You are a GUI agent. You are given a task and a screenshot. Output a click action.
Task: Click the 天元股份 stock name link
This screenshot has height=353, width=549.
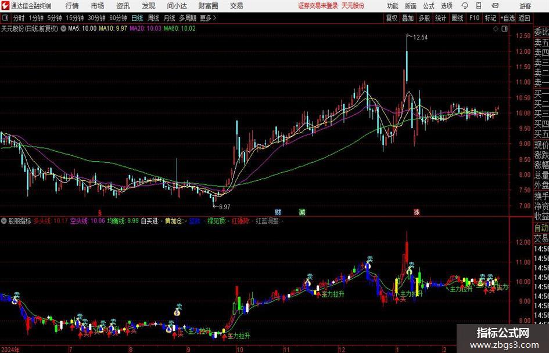pos(353,6)
